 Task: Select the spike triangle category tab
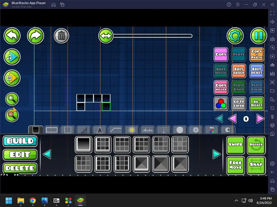100,130
